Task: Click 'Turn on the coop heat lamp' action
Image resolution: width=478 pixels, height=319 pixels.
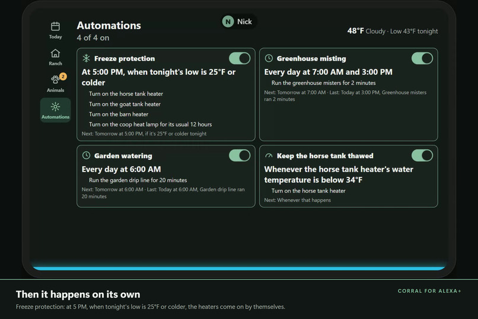Action: coord(150,124)
